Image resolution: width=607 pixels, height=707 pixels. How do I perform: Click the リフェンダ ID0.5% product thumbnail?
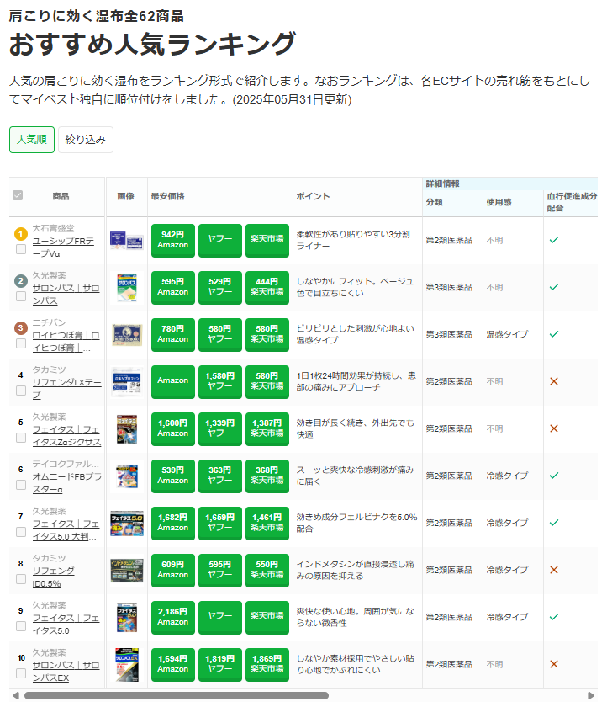[x=127, y=571]
